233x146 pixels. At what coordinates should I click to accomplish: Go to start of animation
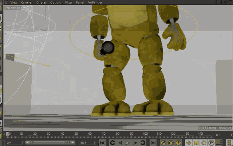(x=102, y=143)
